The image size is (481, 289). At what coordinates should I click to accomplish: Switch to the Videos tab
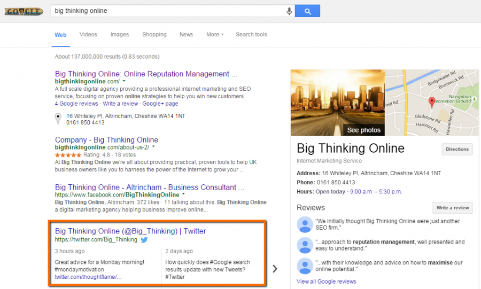(88, 35)
